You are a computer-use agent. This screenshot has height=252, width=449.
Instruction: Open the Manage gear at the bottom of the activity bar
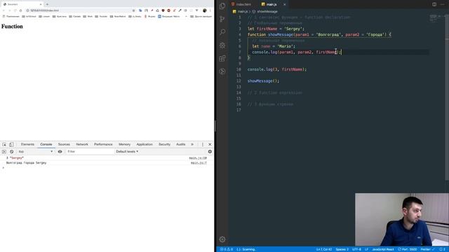coord(222,239)
